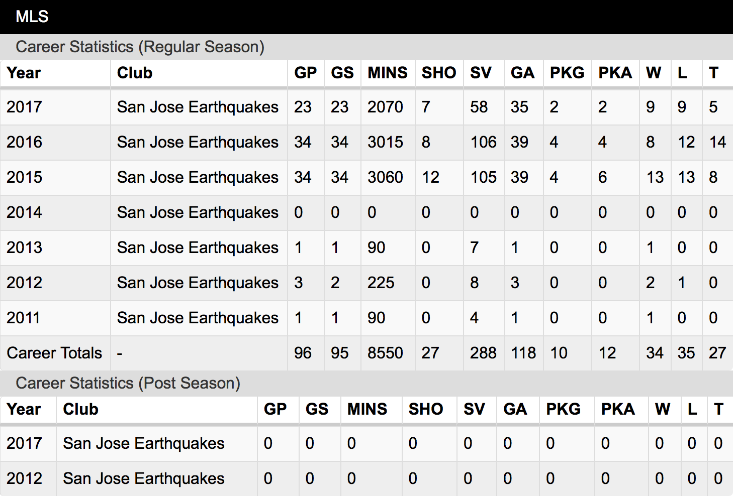Click the 288 career saves total
Screen dimensions: 733x496
(483, 353)
